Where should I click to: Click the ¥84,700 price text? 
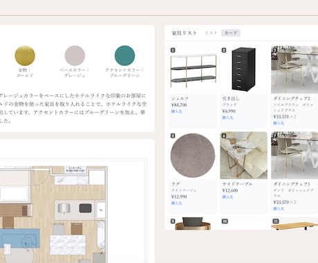tap(179, 105)
